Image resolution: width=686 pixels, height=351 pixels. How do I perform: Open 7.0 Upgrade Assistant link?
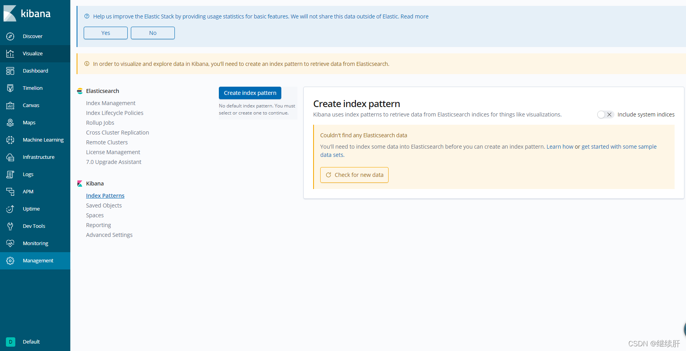[114, 162]
